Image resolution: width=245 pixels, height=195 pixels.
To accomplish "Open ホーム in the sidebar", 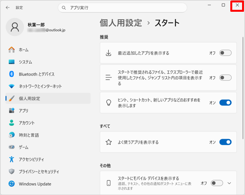I will (48, 49).
